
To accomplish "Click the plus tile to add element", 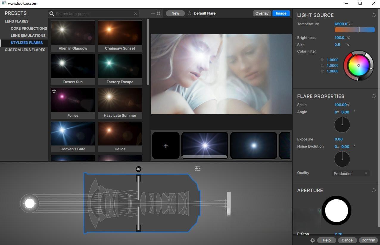I will (x=166, y=146).
